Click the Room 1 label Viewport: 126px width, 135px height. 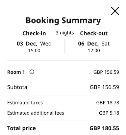16,72
